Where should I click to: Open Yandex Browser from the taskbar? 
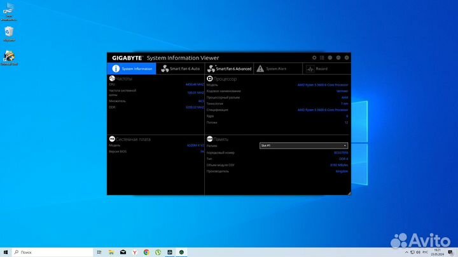(x=134, y=252)
